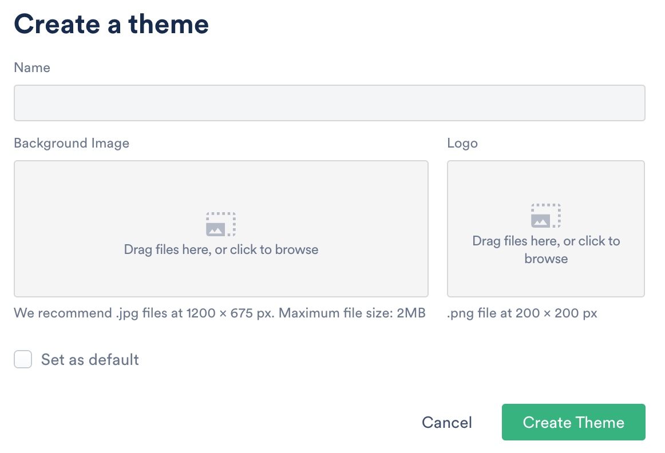
Task: Cancel the theme creation
Action: coord(446,423)
